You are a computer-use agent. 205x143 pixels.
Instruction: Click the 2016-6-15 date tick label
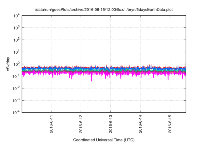tap(170, 124)
